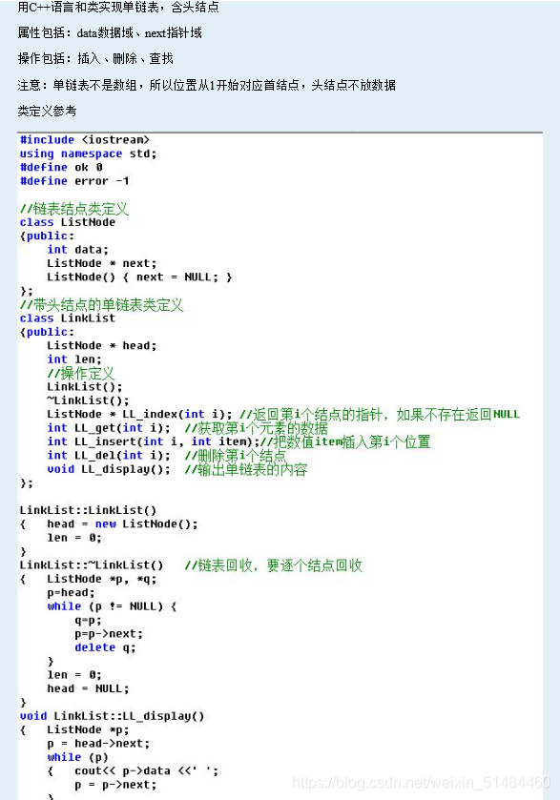Click the comment '//输出单链表的内容'

pyautogui.click(x=246, y=469)
